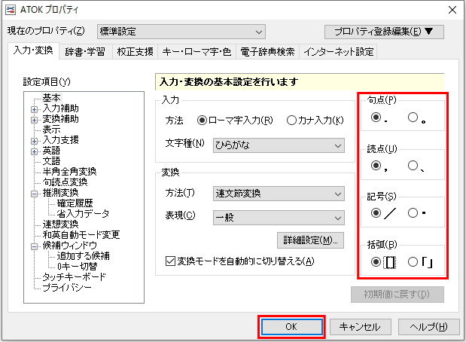The height and width of the screenshot is (342, 466).
Task: Click the OK button
Action: (291, 327)
